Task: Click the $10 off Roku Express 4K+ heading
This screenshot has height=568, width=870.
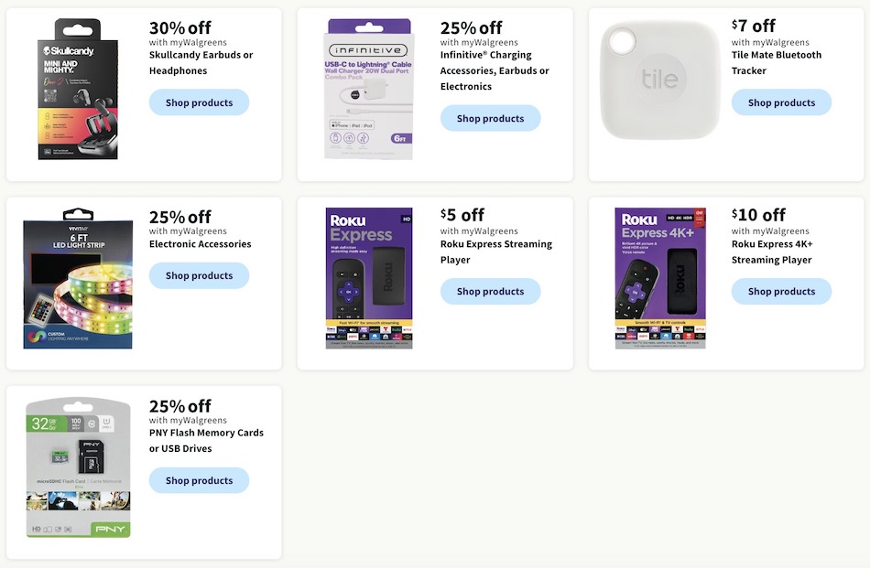Action: [756, 214]
